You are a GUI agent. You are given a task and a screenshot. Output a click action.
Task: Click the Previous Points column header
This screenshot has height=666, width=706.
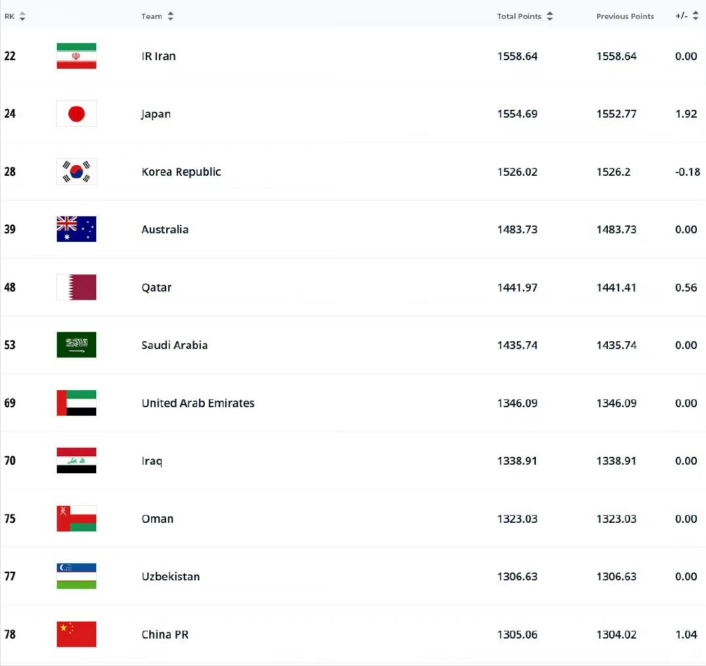(625, 16)
